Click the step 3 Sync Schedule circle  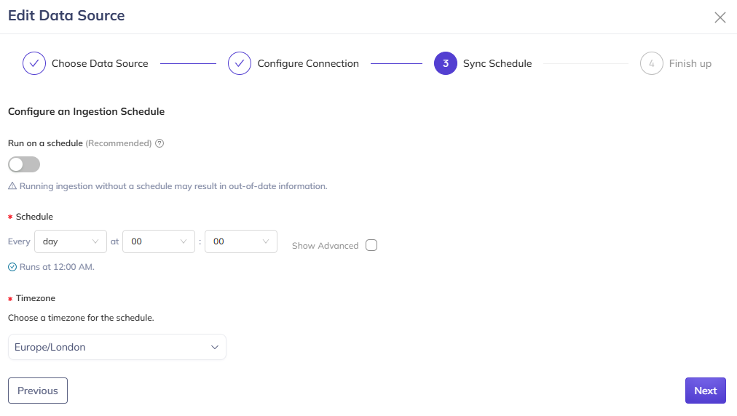tap(446, 63)
